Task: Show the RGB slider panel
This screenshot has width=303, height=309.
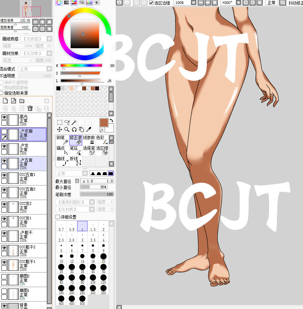Action: (66, 3)
